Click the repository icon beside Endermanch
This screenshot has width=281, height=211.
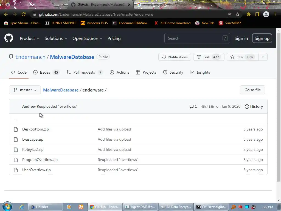(11, 57)
